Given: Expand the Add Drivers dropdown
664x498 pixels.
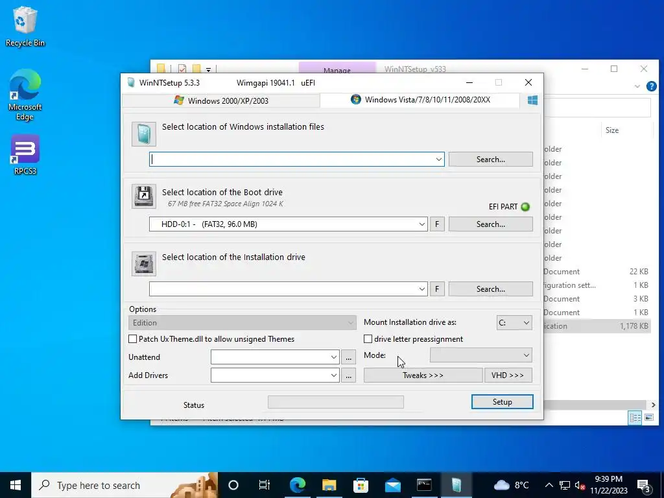Looking at the screenshot, I should click(x=334, y=375).
